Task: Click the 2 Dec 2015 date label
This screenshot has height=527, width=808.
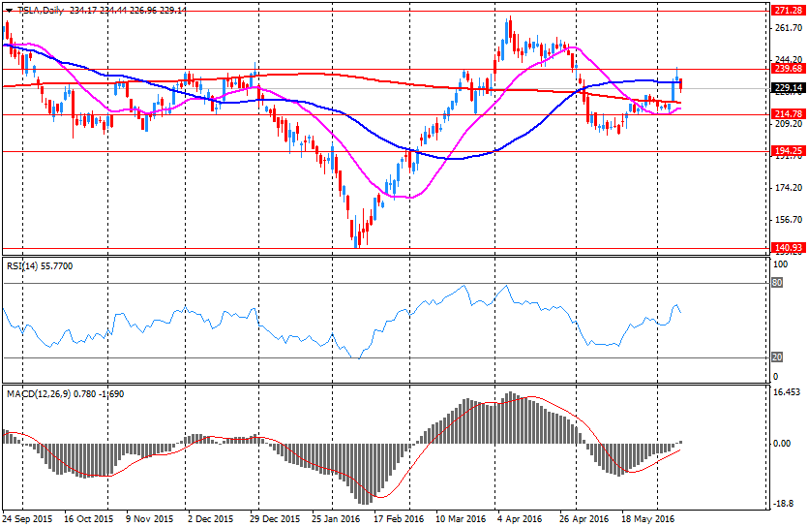Action: click(210, 518)
